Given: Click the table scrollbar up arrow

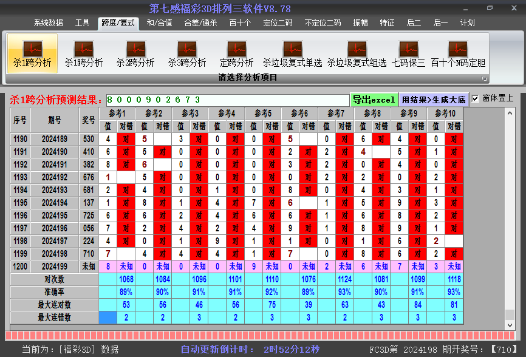Looking at the screenshot, I should tap(510, 113).
